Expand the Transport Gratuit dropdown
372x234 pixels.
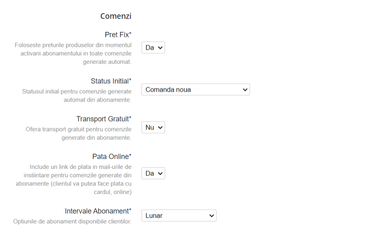coord(153,128)
